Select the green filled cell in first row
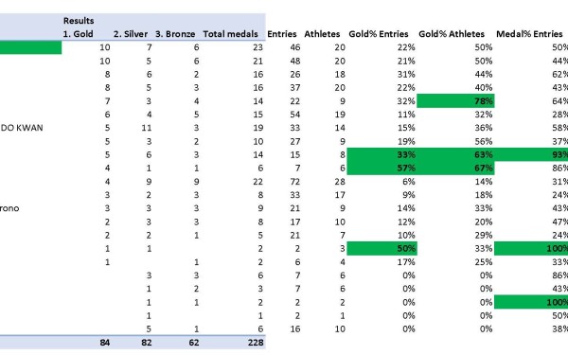 click(31, 47)
